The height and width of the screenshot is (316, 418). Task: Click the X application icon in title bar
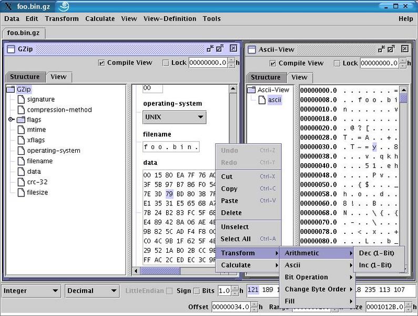tap(8, 6)
